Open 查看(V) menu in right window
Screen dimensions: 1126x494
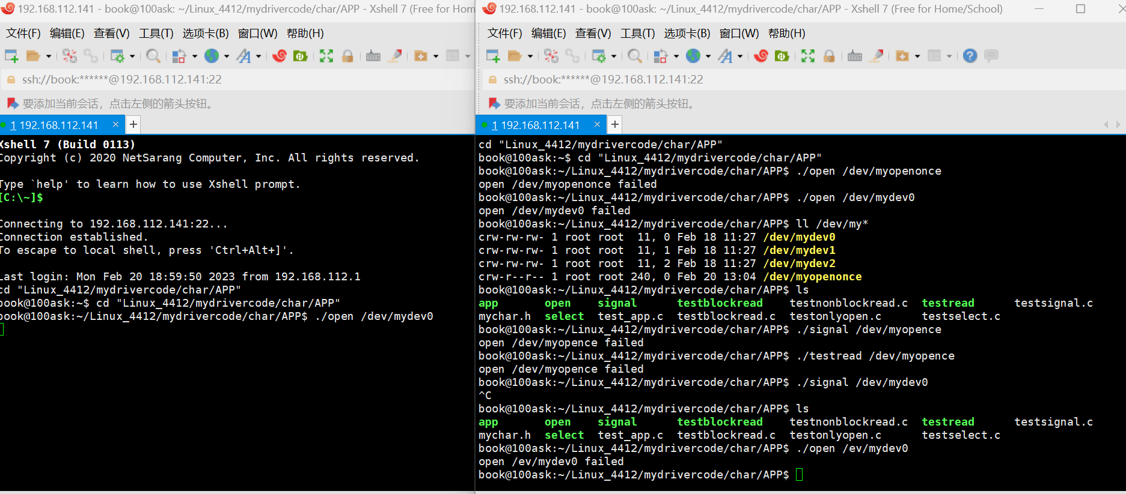(593, 34)
